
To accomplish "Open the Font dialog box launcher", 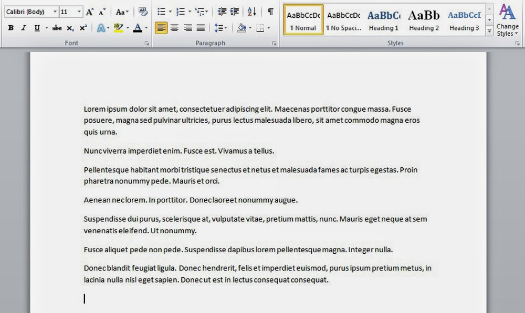I will pos(146,43).
